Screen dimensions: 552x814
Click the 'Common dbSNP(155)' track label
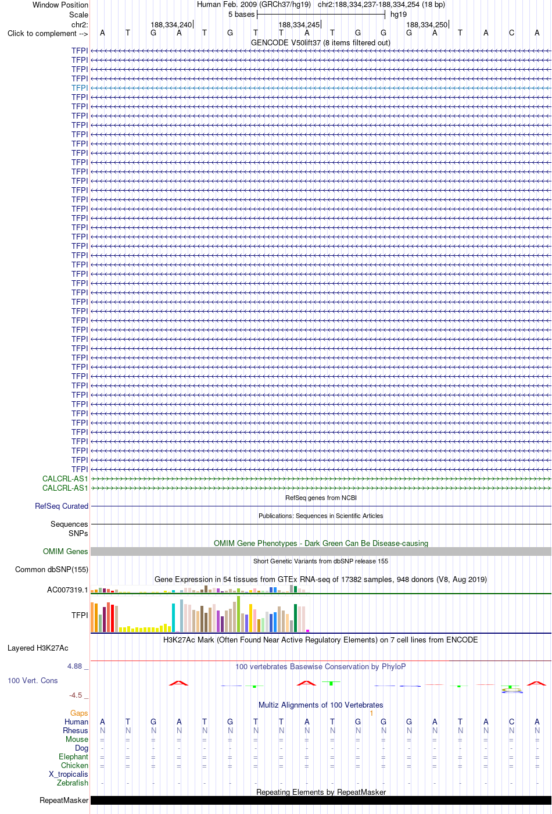(x=52, y=569)
